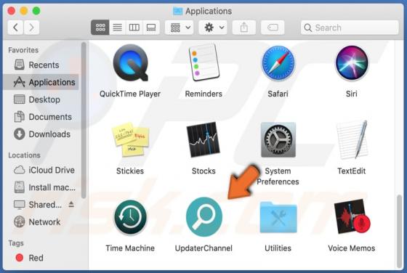
Task: Select Applications in the sidebar
Action: coord(41,82)
